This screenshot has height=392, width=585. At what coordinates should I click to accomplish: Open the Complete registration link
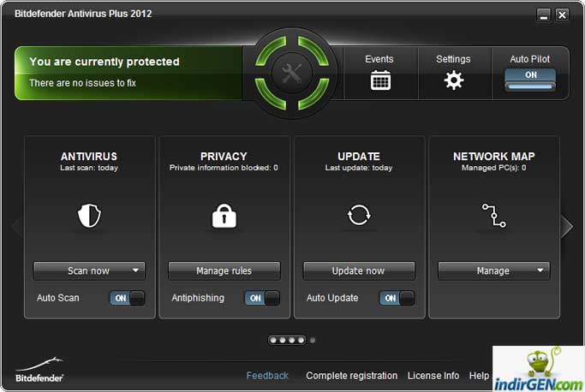point(352,376)
